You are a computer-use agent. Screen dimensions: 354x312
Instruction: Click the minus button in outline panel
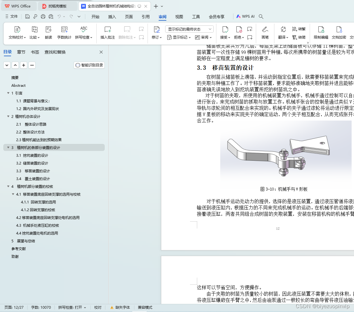tap(32, 65)
